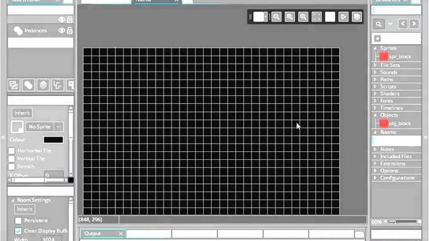The image size is (429, 241).
Task: Collapse the Sprites folder
Action: click(375, 48)
